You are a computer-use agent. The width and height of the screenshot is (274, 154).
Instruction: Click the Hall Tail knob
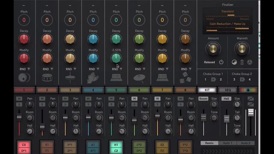point(237,118)
